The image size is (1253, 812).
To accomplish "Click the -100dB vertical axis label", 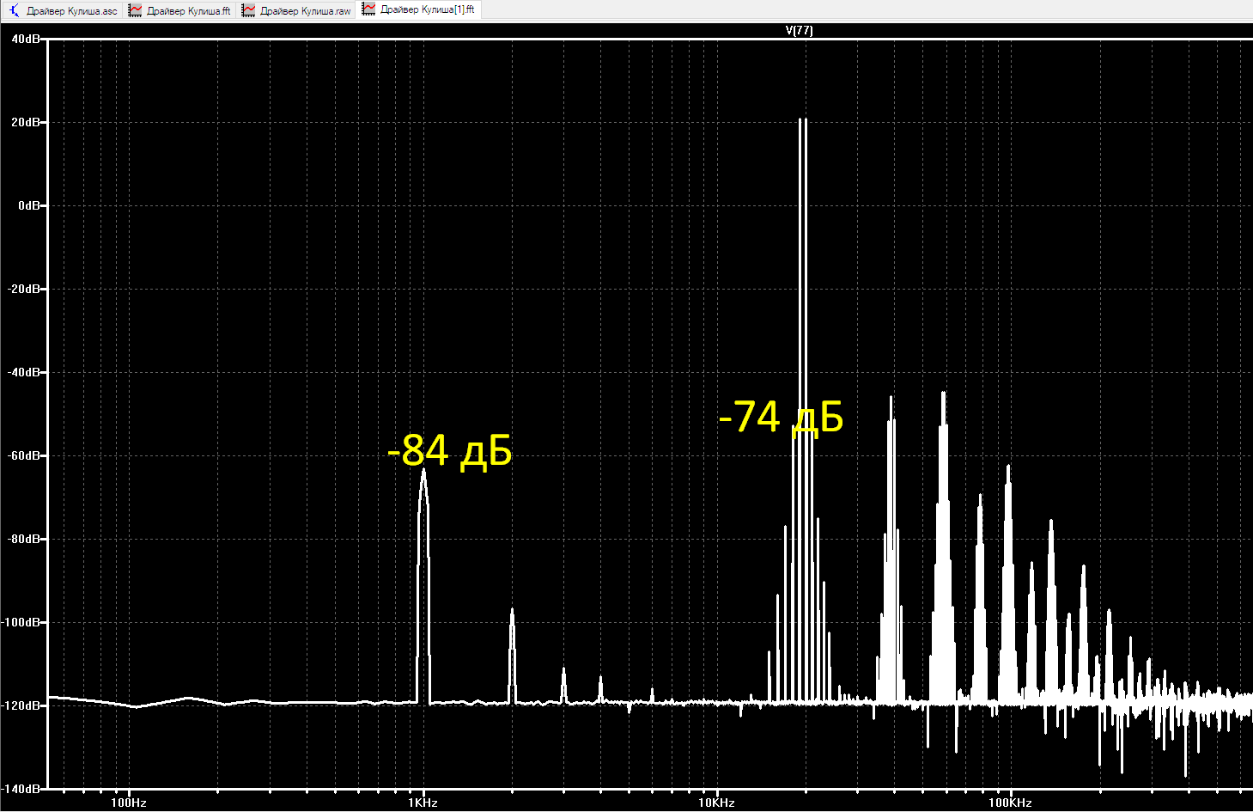I will coord(21,623).
